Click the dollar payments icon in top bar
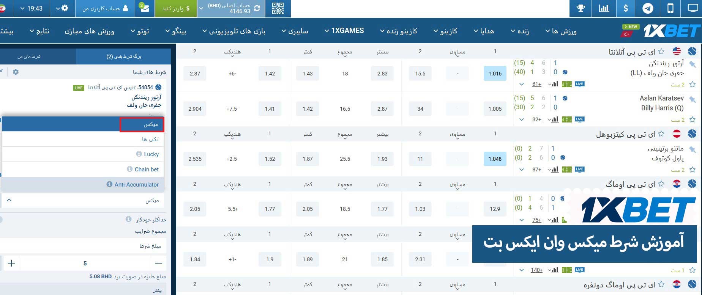 click(626, 8)
